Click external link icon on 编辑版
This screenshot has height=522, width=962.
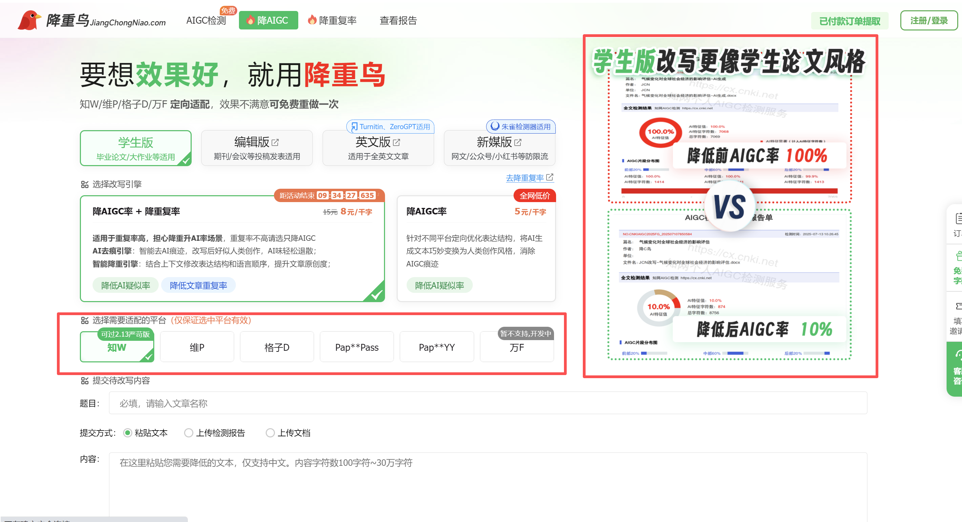click(x=275, y=142)
